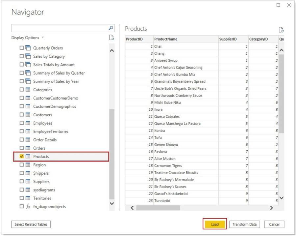
Task: Click the refresh icon beside Display Options
Action: [111, 38]
